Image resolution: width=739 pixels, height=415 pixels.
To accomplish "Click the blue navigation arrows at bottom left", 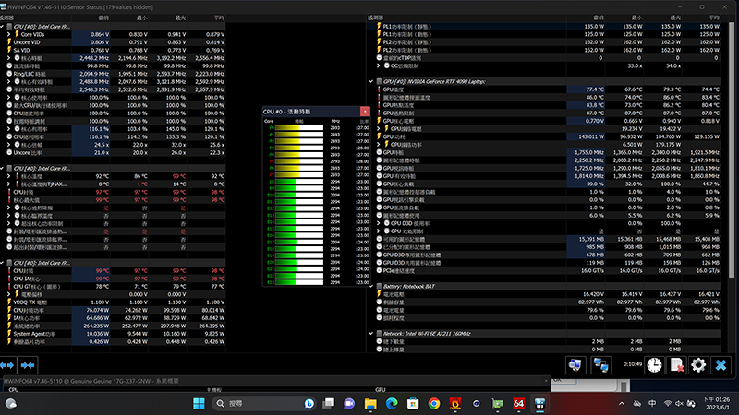I will coord(14,365).
